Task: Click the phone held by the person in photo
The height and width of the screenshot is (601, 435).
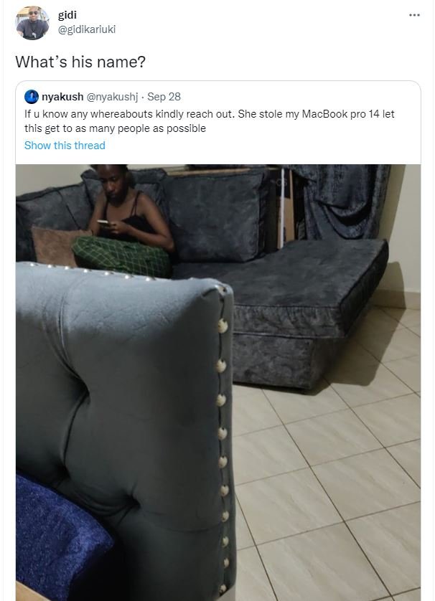Action: pyautogui.click(x=103, y=222)
